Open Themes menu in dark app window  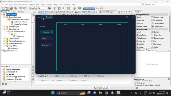(x=49, y=17)
